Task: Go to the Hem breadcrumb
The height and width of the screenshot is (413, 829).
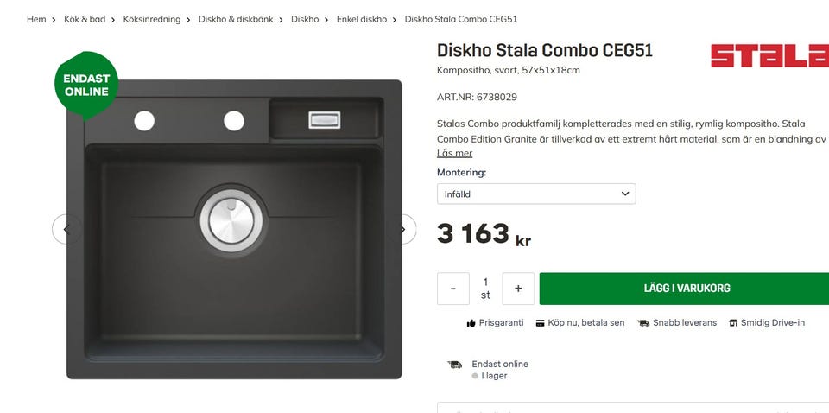Action: (36, 20)
